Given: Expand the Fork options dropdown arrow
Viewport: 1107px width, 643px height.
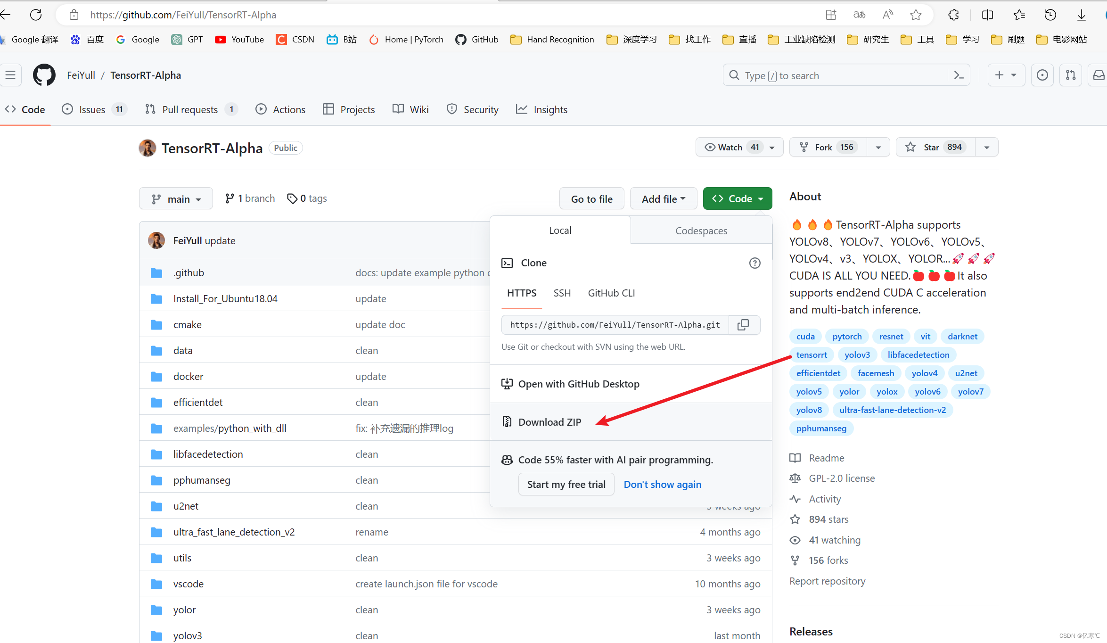Looking at the screenshot, I should coord(878,147).
